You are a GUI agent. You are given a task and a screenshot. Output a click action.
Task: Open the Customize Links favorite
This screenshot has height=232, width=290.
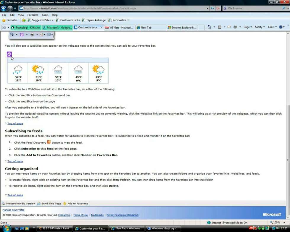pyautogui.click(x=68, y=20)
